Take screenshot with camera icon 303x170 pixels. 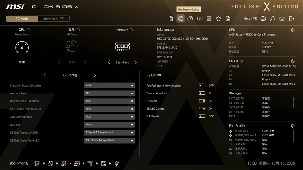tap(282, 19)
